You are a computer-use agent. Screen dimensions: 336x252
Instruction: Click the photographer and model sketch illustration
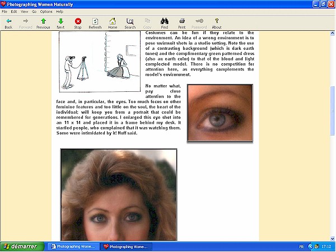click(x=100, y=62)
